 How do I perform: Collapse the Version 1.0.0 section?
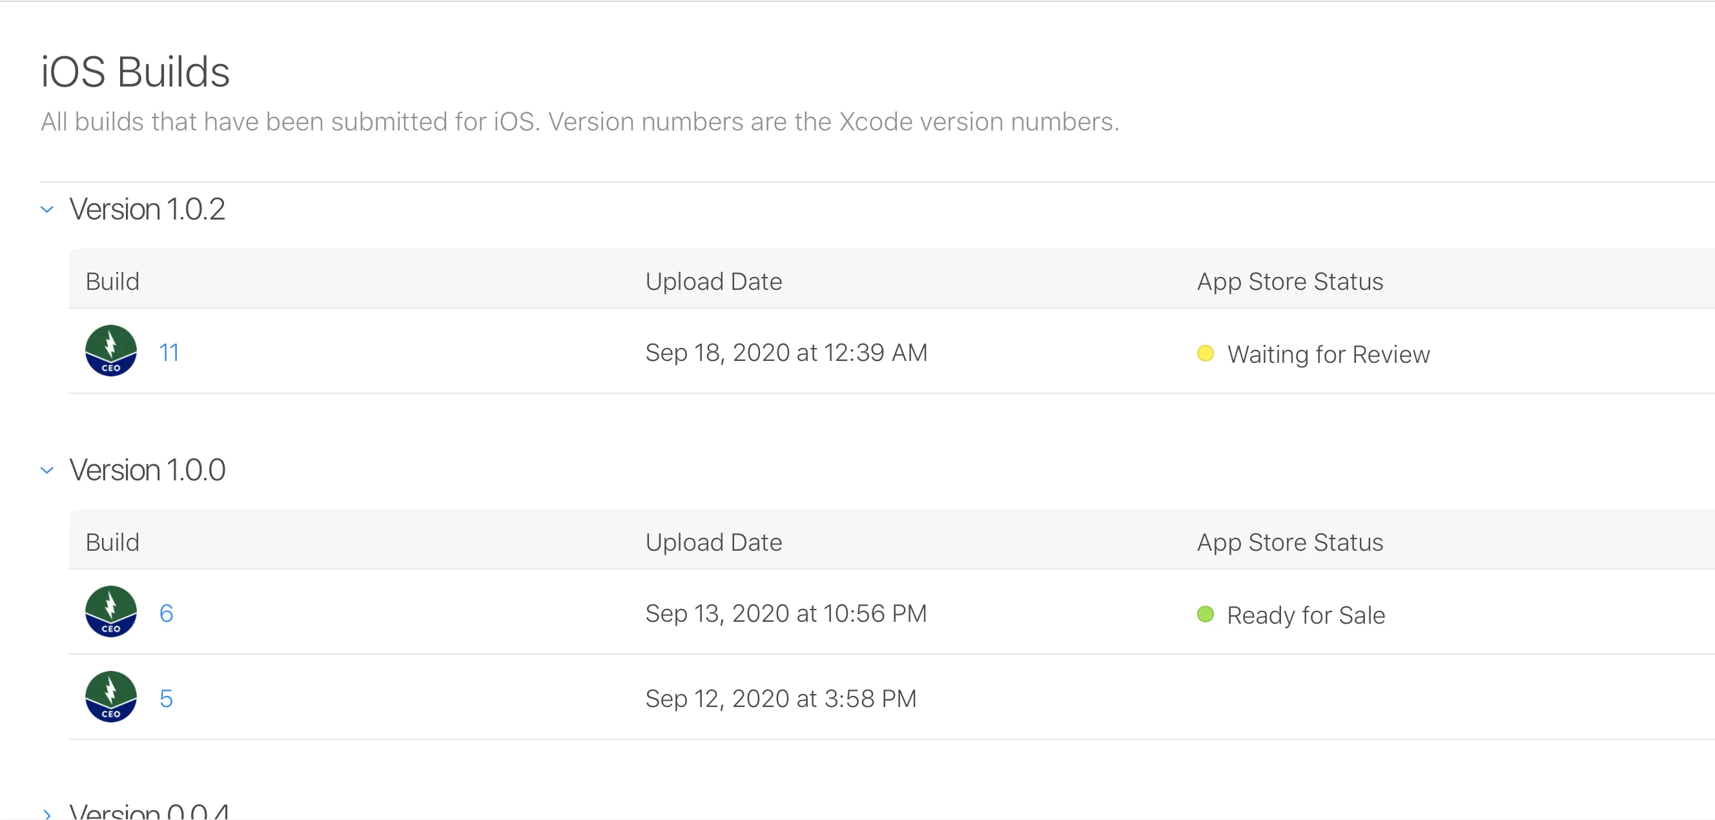click(46, 471)
